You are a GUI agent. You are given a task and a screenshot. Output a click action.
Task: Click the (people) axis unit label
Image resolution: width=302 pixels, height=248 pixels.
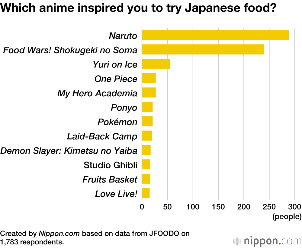point(287,216)
